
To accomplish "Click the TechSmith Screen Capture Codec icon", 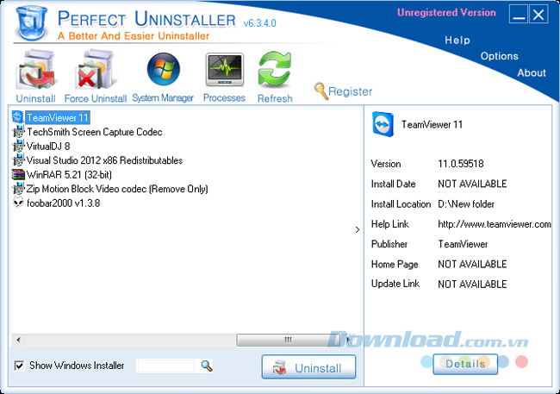I will click(18, 132).
